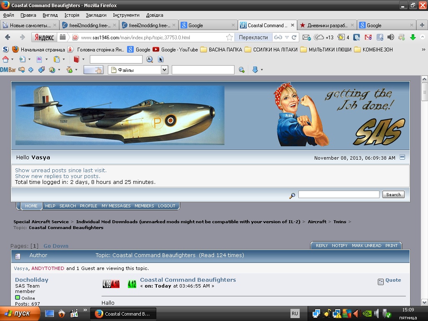Viewport: 428px width, 321px height.
Task: Show more bookmarks with the chevron
Action: (x=423, y=49)
